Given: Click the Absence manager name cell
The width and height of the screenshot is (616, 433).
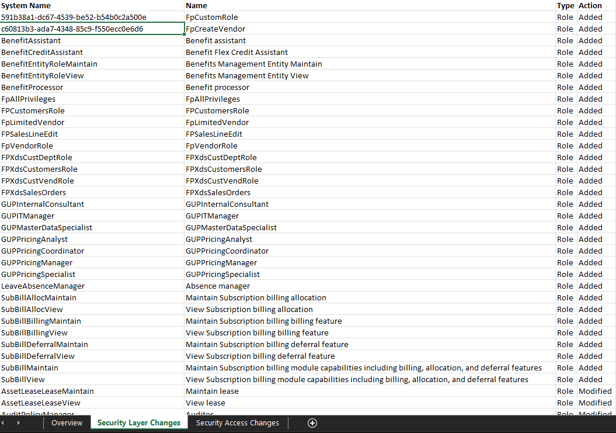Looking at the screenshot, I should tap(369, 286).
